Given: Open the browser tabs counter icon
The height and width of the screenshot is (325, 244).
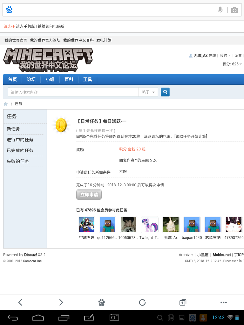Looking at the screenshot, I should 183,302.
